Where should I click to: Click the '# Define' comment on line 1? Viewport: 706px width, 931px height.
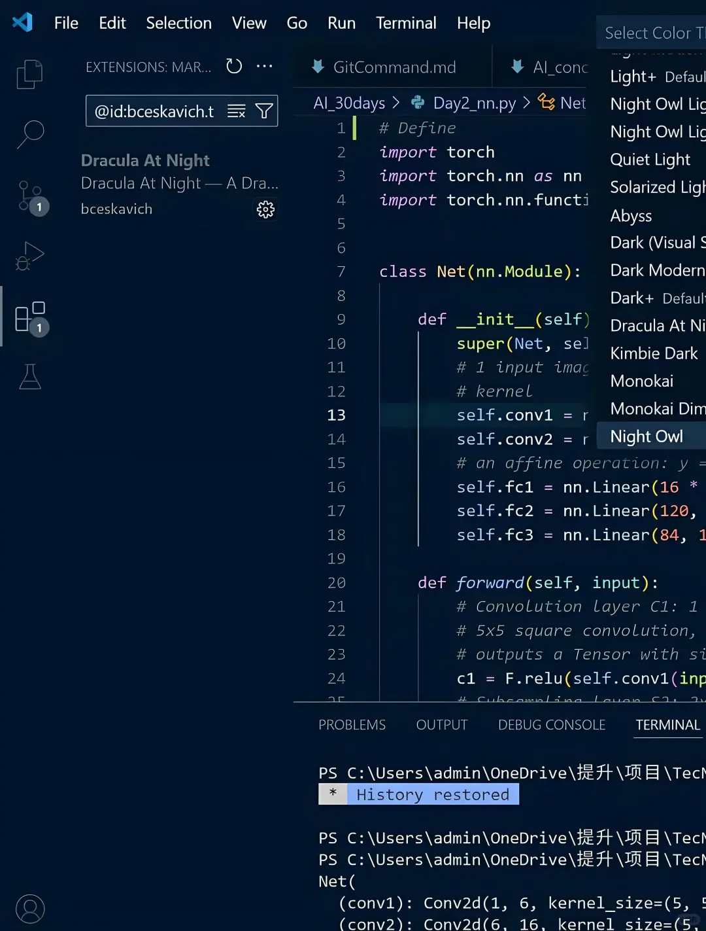pyautogui.click(x=418, y=128)
